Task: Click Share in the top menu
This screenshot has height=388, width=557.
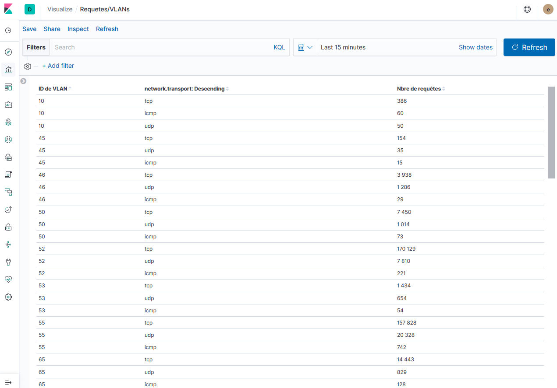Action: 52,29
